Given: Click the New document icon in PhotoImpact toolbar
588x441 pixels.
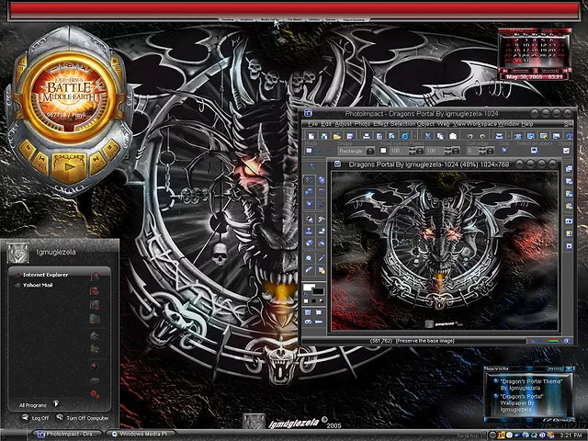Looking at the screenshot, I should coord(311,136).
